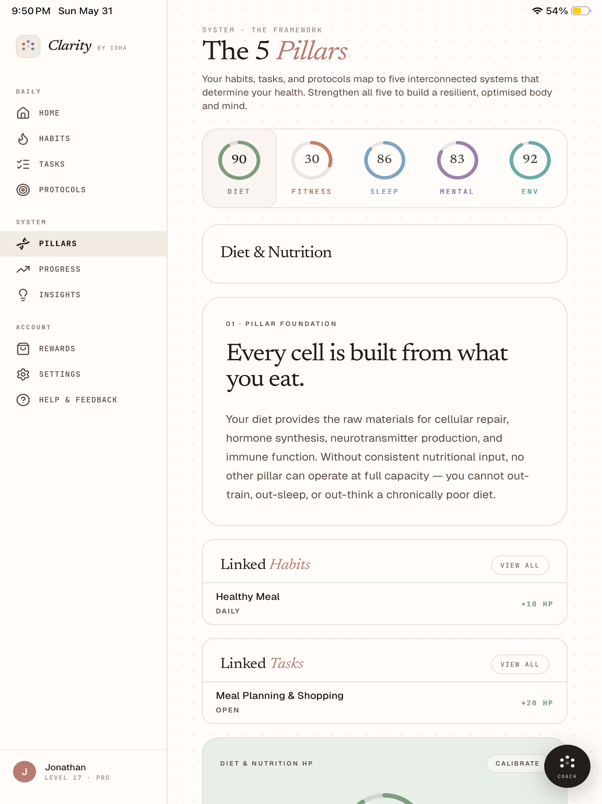Go to PROGRESS menu label
602x804 pixels.
60,269
